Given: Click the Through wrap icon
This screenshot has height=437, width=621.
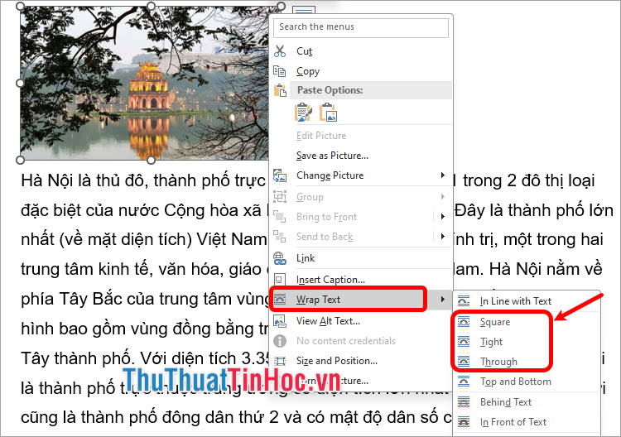Looking at the screenshot, I should point(464,362).
